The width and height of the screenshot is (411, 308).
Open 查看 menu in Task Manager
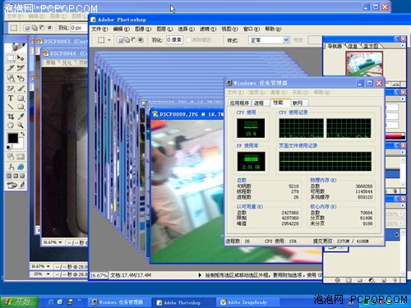(x=279, y=92)
